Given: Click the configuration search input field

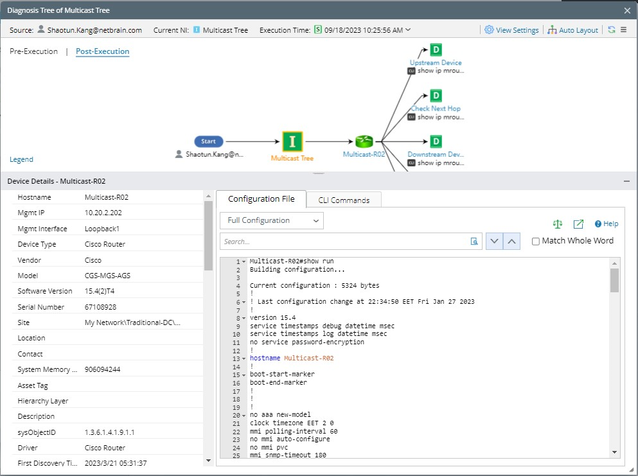Looking at the screenshot, I should pyautogui.click(x=344, y=242).
